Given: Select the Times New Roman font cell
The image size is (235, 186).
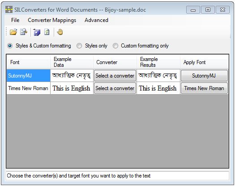Looking at the screenshot, I should click(x=28, y=88).
